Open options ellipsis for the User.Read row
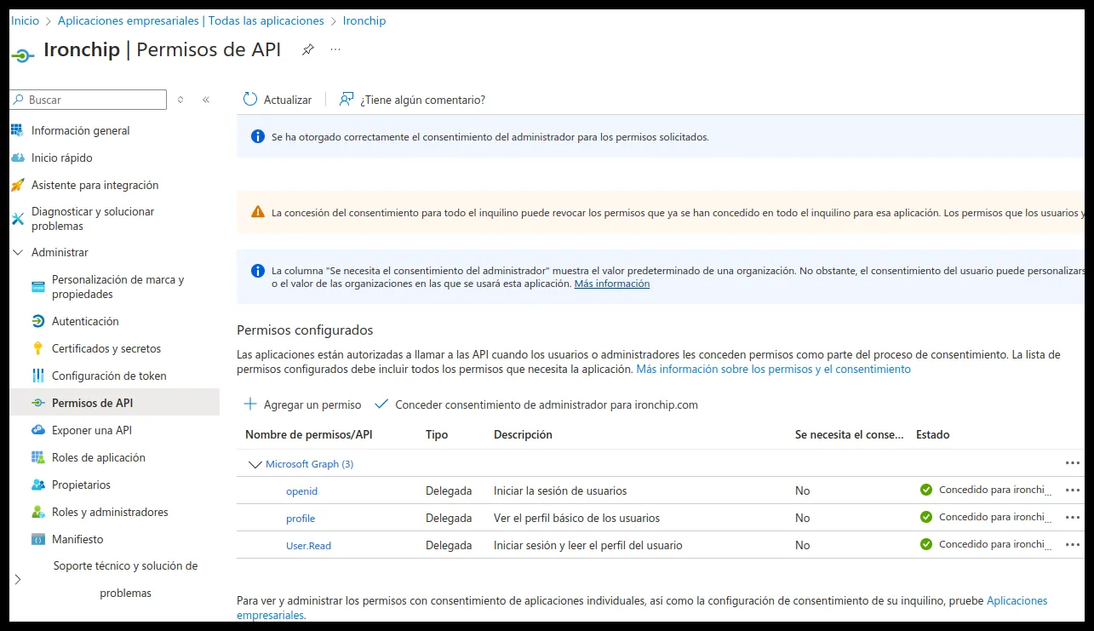Viewport: 1094px width, 631px height. pos(1072,545)
